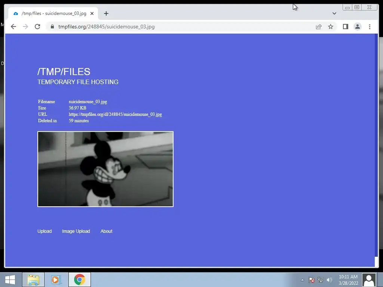Viewport: 383px width, 287px height.
Task: Go to the Upload page
Action: click(x=45, y=231)
